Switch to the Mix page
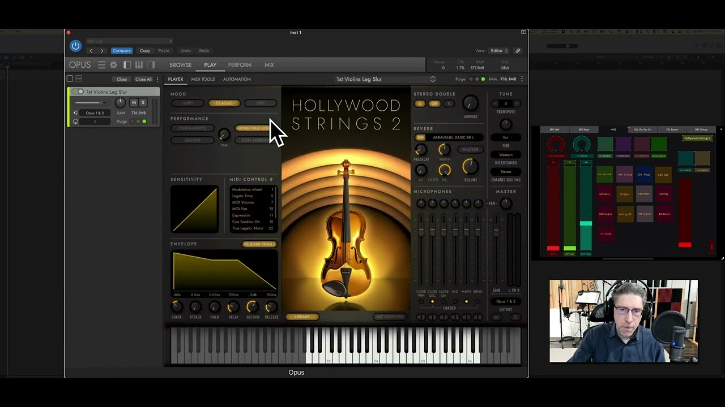Viewport: 725px width, 407px height. (269, 65)
